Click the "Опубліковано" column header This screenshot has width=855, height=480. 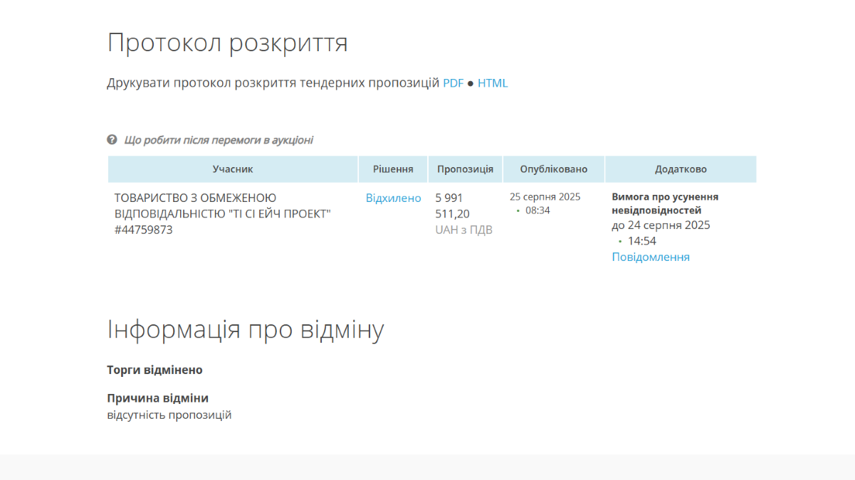pyautogui.click(x=554, y=169)
